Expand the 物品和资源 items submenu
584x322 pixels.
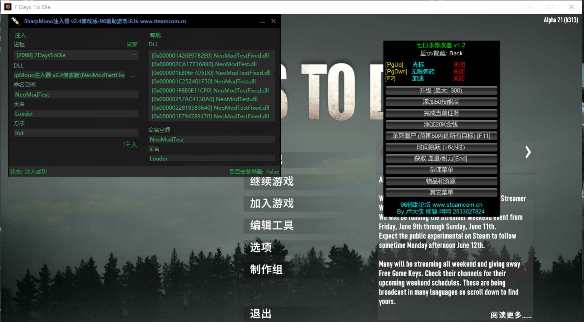pyautogui.click(x=441, y=181)
